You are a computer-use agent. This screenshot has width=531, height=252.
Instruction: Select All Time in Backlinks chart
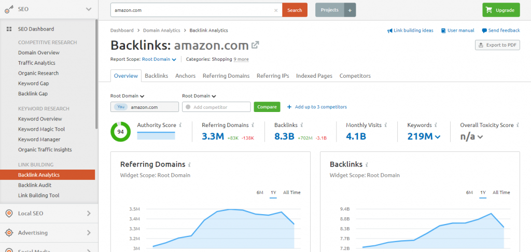click(x=501, y=192)
